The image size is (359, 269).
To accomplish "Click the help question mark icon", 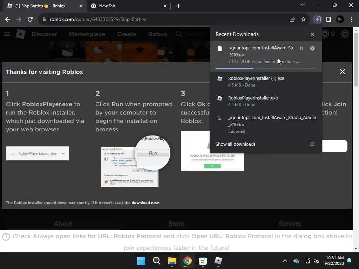I will tap(6, 237).
